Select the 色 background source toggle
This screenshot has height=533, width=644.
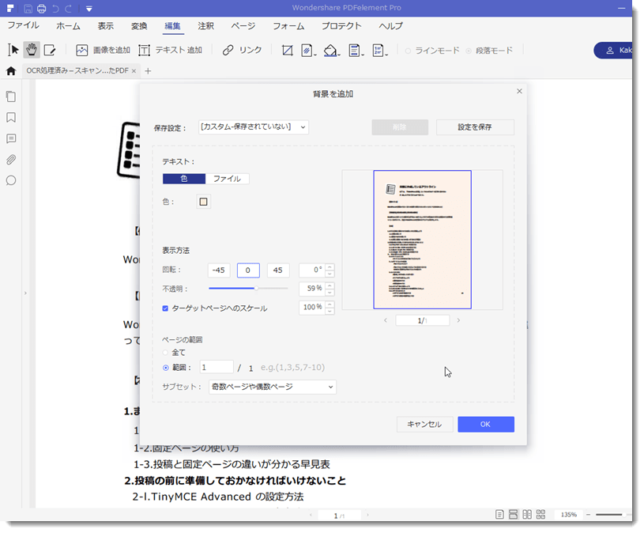[184, 179]
